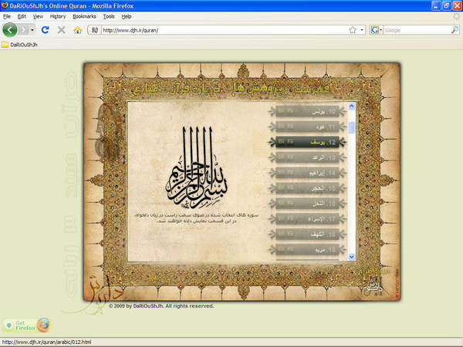Bookmark this page with the star
This screenshot has height=347, width=463.
click(x=353, y=30)
